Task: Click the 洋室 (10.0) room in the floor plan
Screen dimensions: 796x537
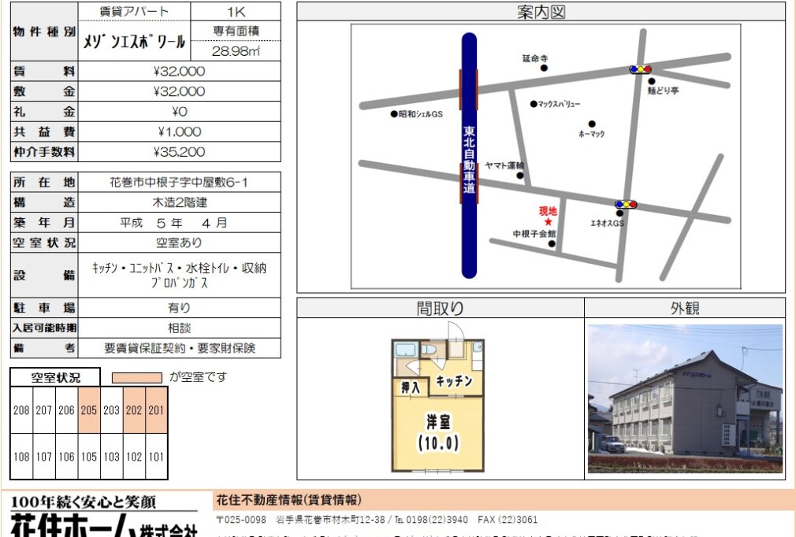Action: [x=438, y=431]
